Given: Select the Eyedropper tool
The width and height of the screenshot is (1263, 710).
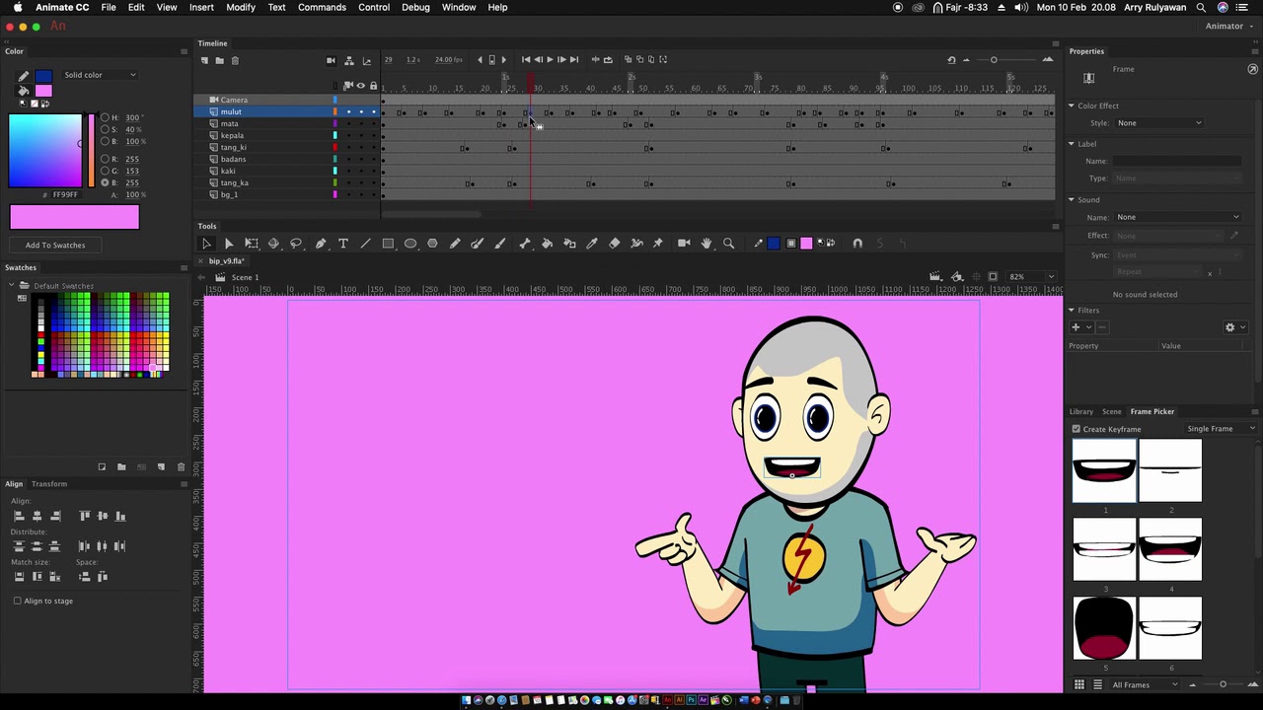Looking at the screenshot, I should pyautogui.click(x=592, y=244).
